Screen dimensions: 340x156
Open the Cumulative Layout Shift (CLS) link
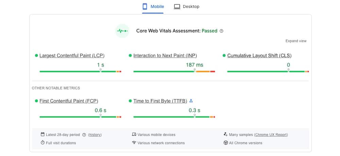click(259, 56)
